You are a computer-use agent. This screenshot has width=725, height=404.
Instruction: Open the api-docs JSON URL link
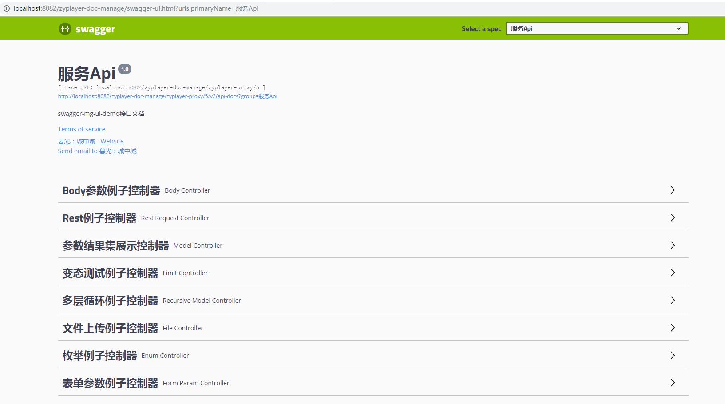point(167,96)
